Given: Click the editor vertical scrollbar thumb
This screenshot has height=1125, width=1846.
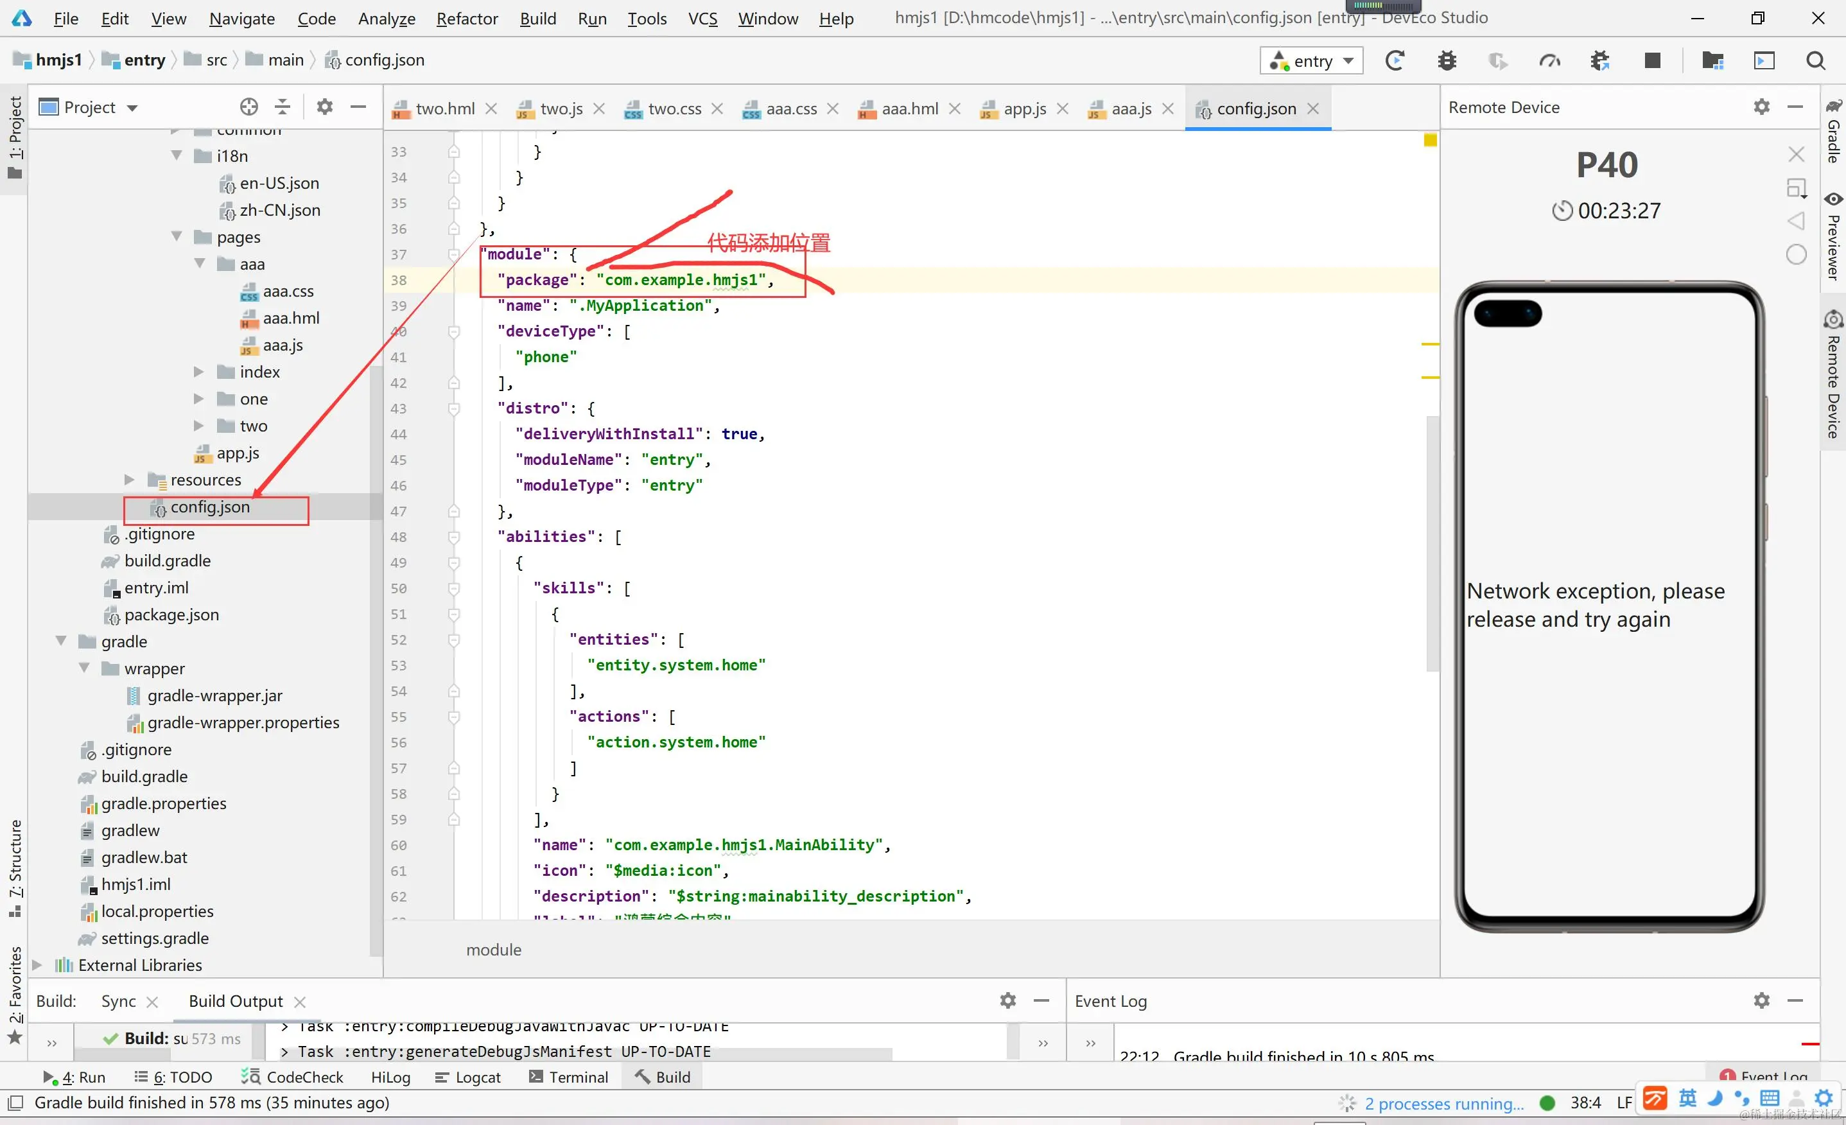Looking at the screenshot, I should tap(1432, 543).
